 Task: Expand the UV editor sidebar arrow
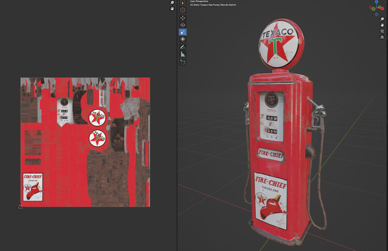(x=176, y=2)
